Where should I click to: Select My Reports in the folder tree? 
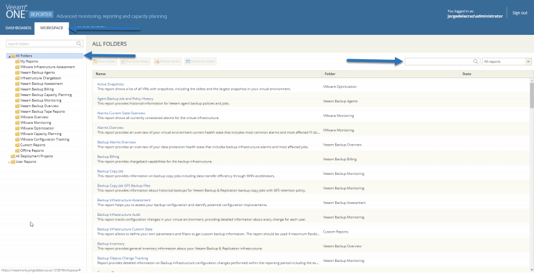[29, 61]
